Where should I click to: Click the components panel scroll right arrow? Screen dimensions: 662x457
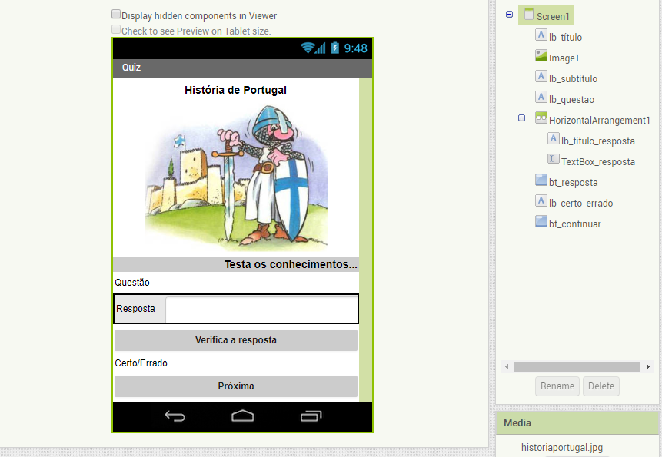(648, 367)
